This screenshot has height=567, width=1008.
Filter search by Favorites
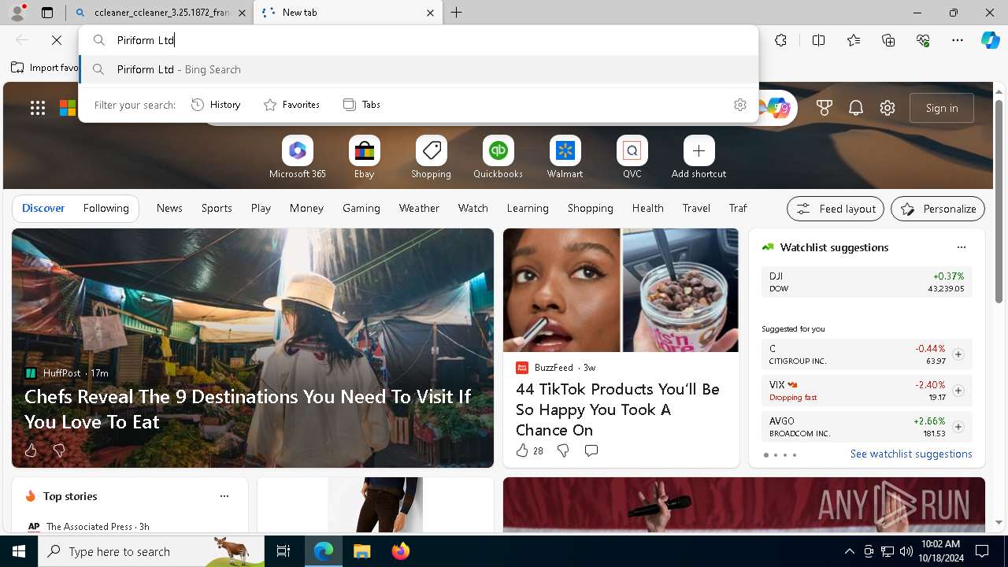(x=291, y=105)
